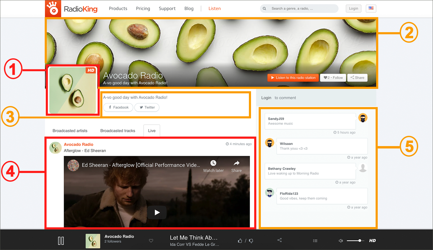This screenshot has height=250, width=433.
Task: Open the station's Twitter link
Action: (147, 107)
